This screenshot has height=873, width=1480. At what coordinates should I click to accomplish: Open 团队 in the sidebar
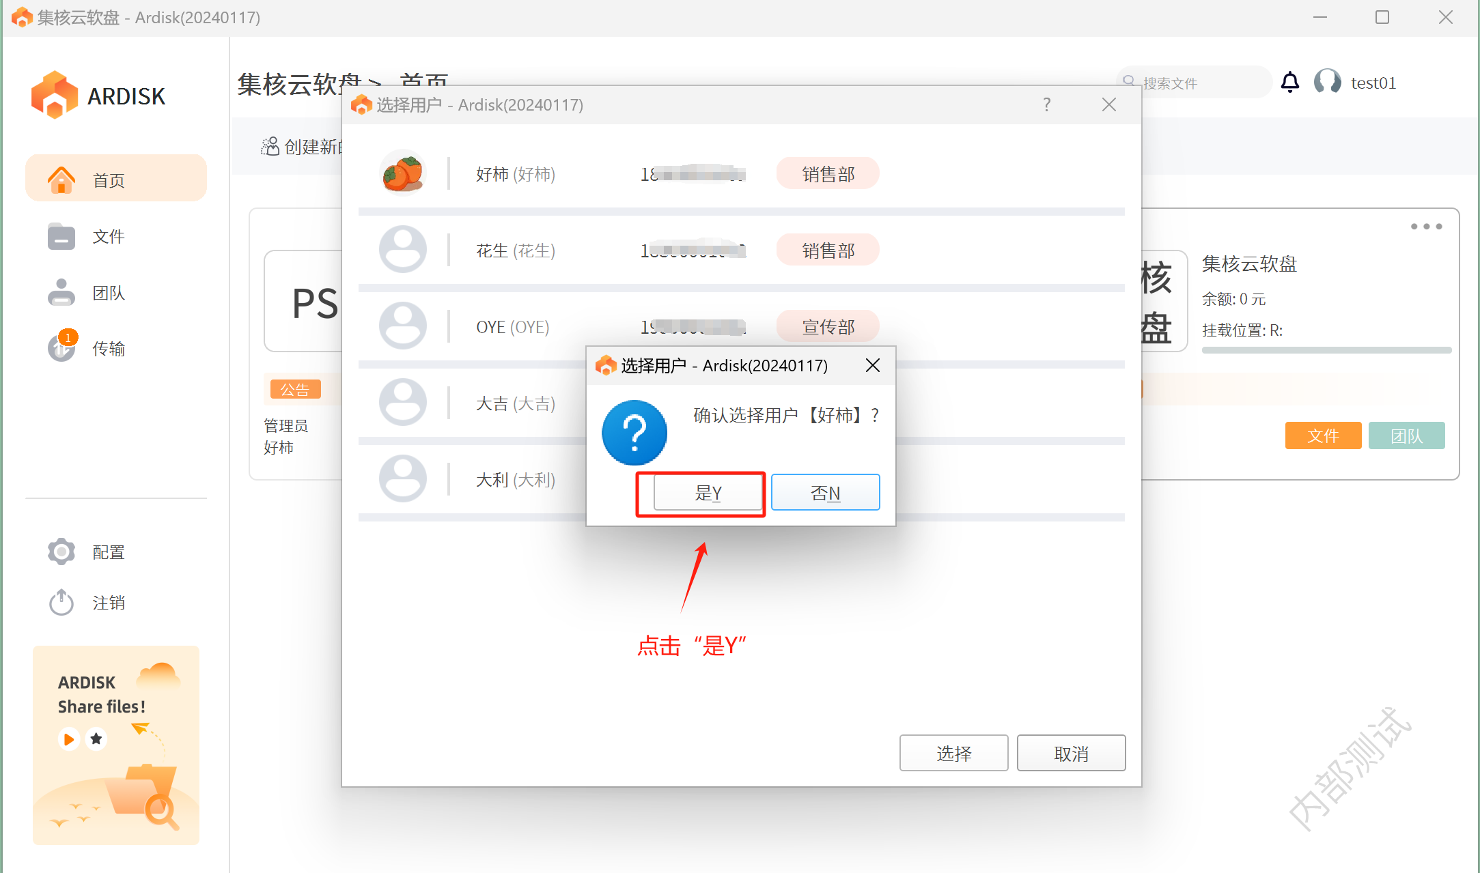[x=109, y=294]
